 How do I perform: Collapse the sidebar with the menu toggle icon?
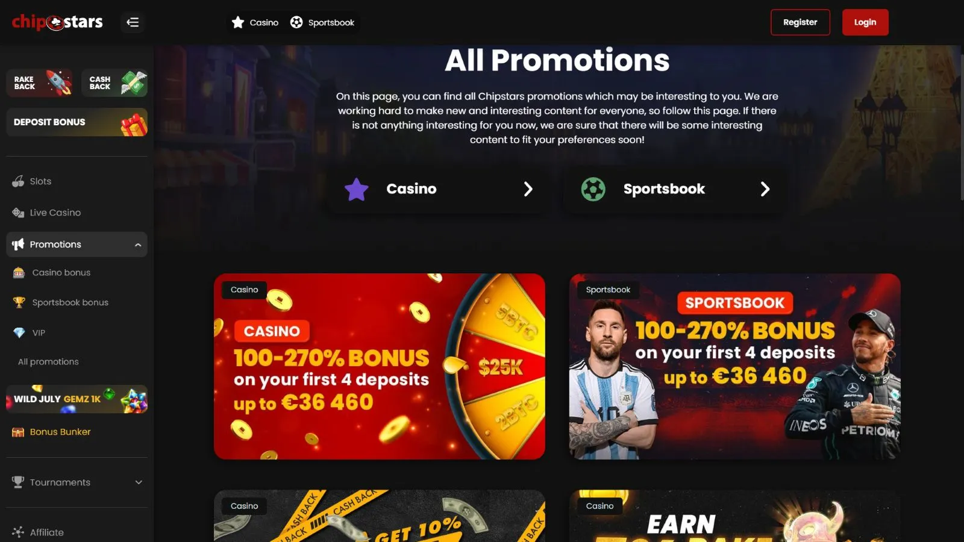coord(133,22)
